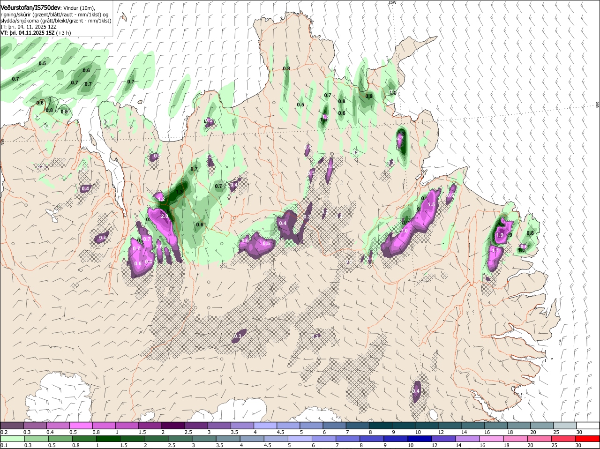Select the upper legend swatch between 0.5 and 0.8
This screenshot has height=449, width=600.
point(81,425)
